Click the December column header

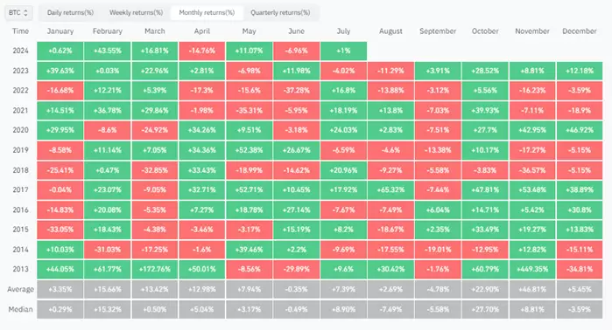(x=580, y=31)
